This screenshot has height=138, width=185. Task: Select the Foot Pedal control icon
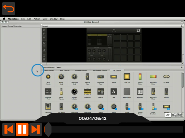[x=48, y=106]
